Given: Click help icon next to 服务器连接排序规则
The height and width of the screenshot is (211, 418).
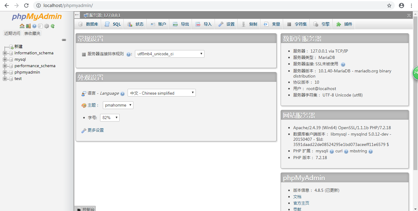Looking at the screenshot, I should (129, 54).
